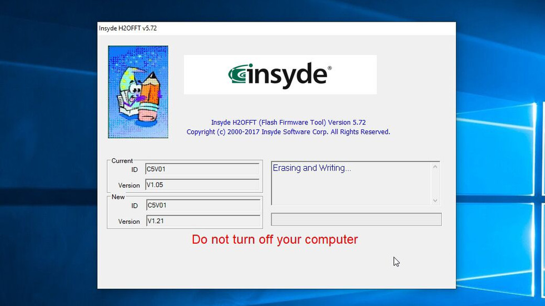Click the Version label in the Current group
The image size is (545, 306).
(x=129, y=185)
